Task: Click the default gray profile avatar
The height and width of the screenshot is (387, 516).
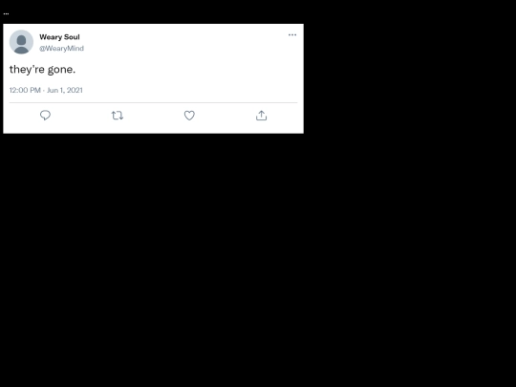Action: 21,42
